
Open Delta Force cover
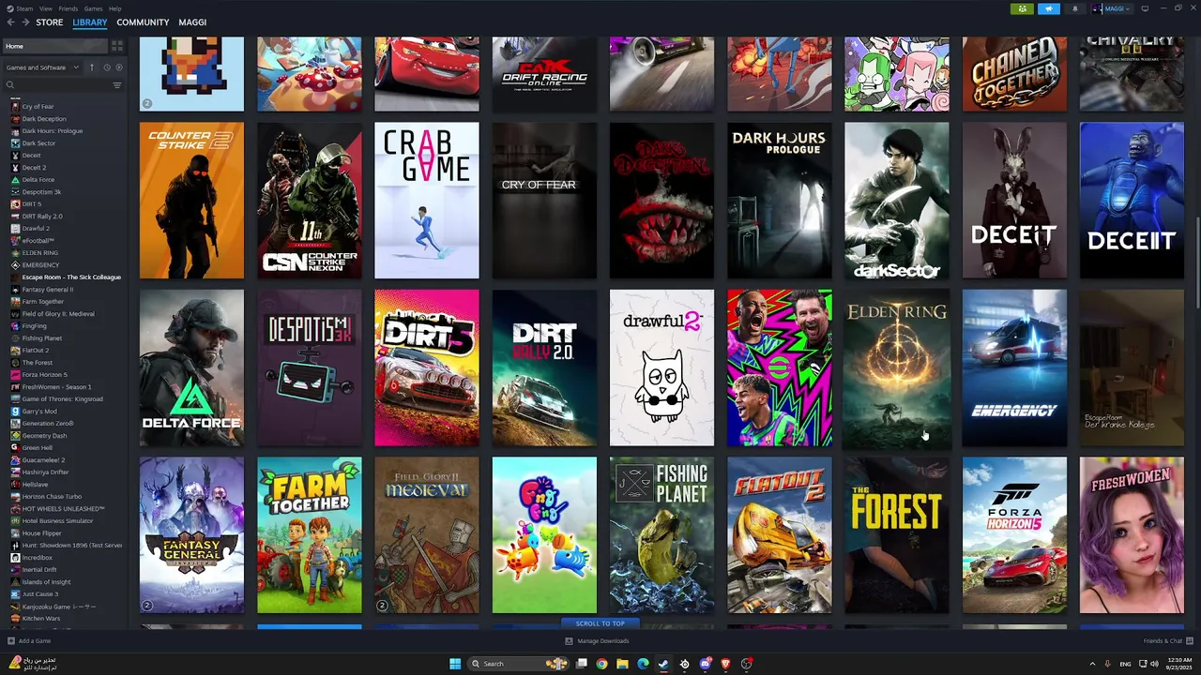(x=191, y=367)
